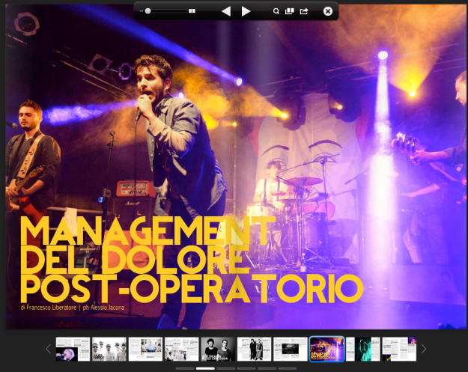Viewport: 468px width, 372px height.
Task: Open thumbnail of singer with microphone
Action: [x=73, y=349]
